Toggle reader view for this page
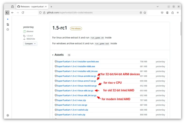This screenshot has width=185, height=123. tap(141, 12)
